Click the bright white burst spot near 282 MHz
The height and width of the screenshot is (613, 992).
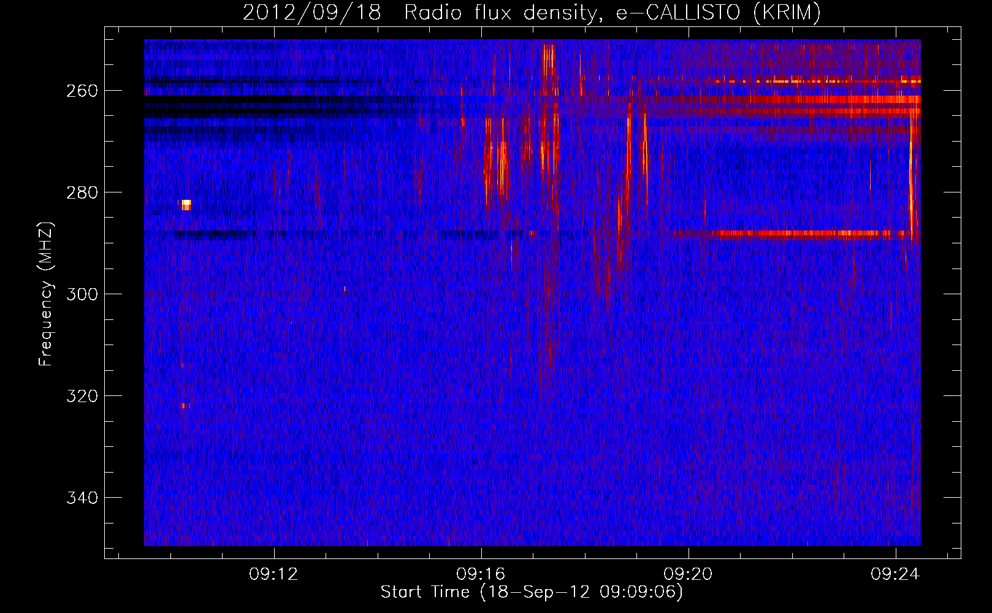coord(185,205)
